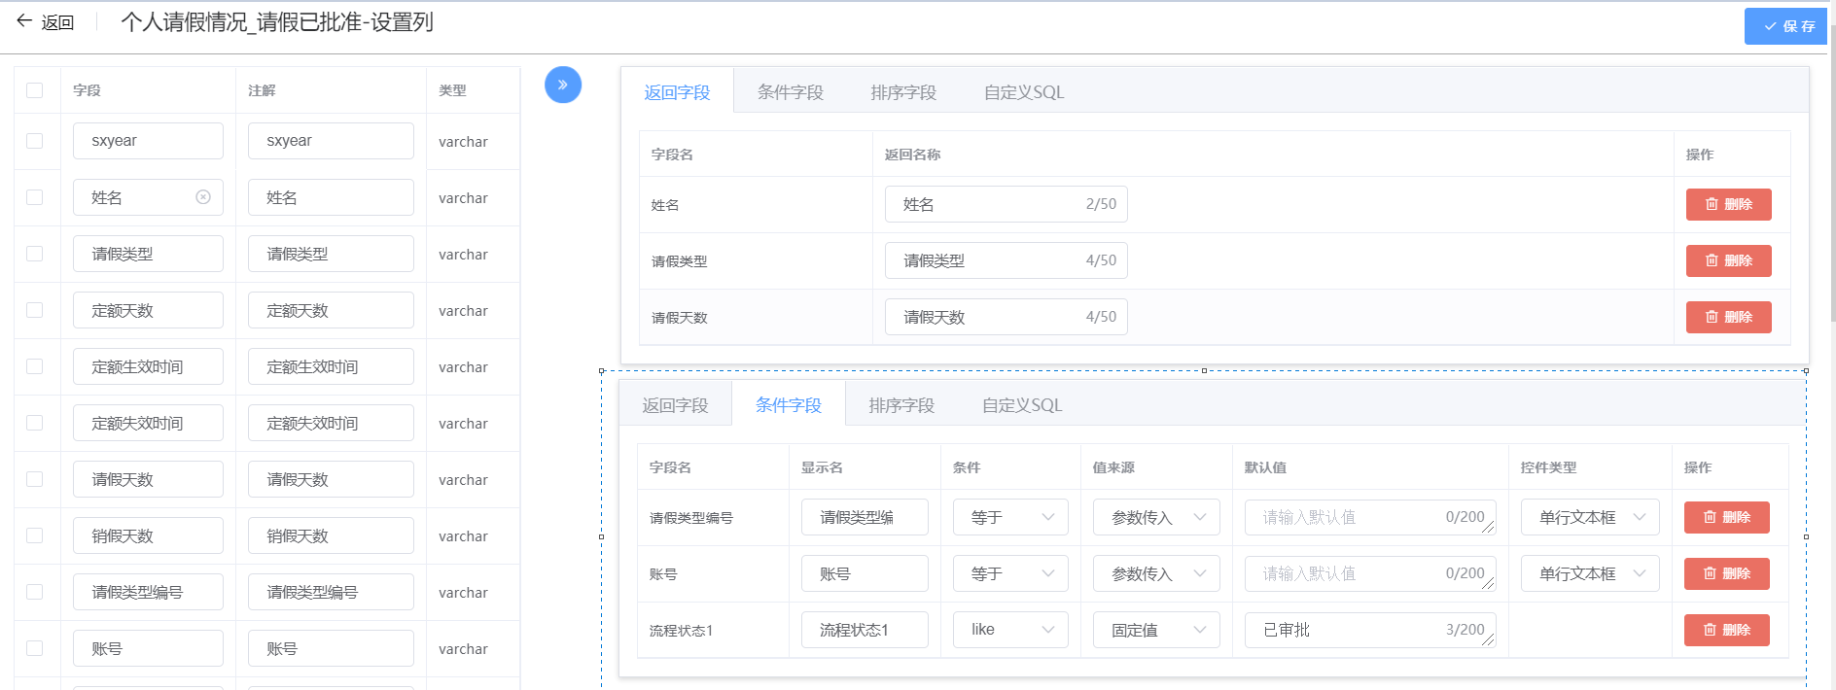
Task: Expand the 固定值 value source dropdown
Action: [1155, 631]
